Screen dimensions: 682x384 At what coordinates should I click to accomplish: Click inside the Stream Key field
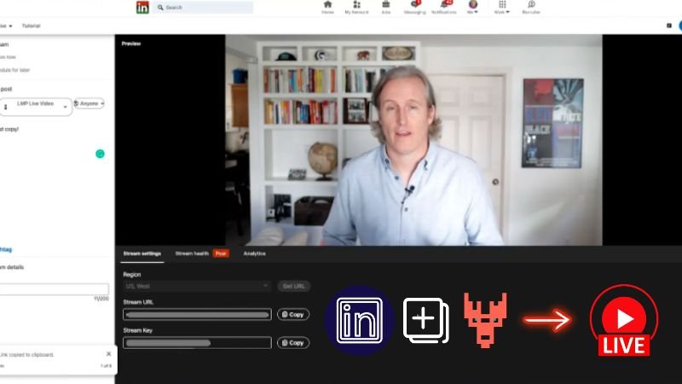pos(197,343)
